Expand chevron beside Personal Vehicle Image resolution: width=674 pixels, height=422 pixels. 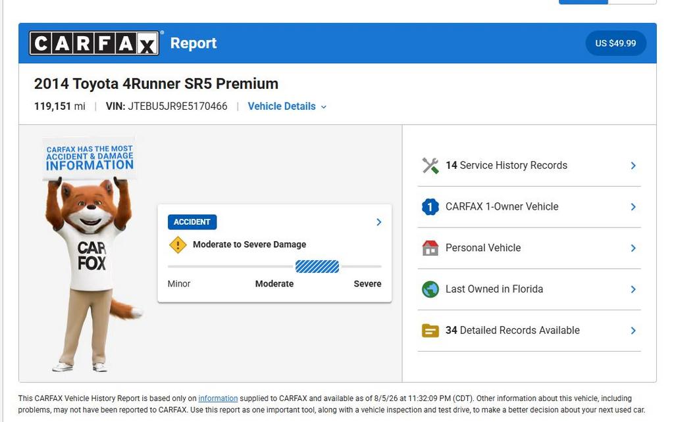[633, 248]
